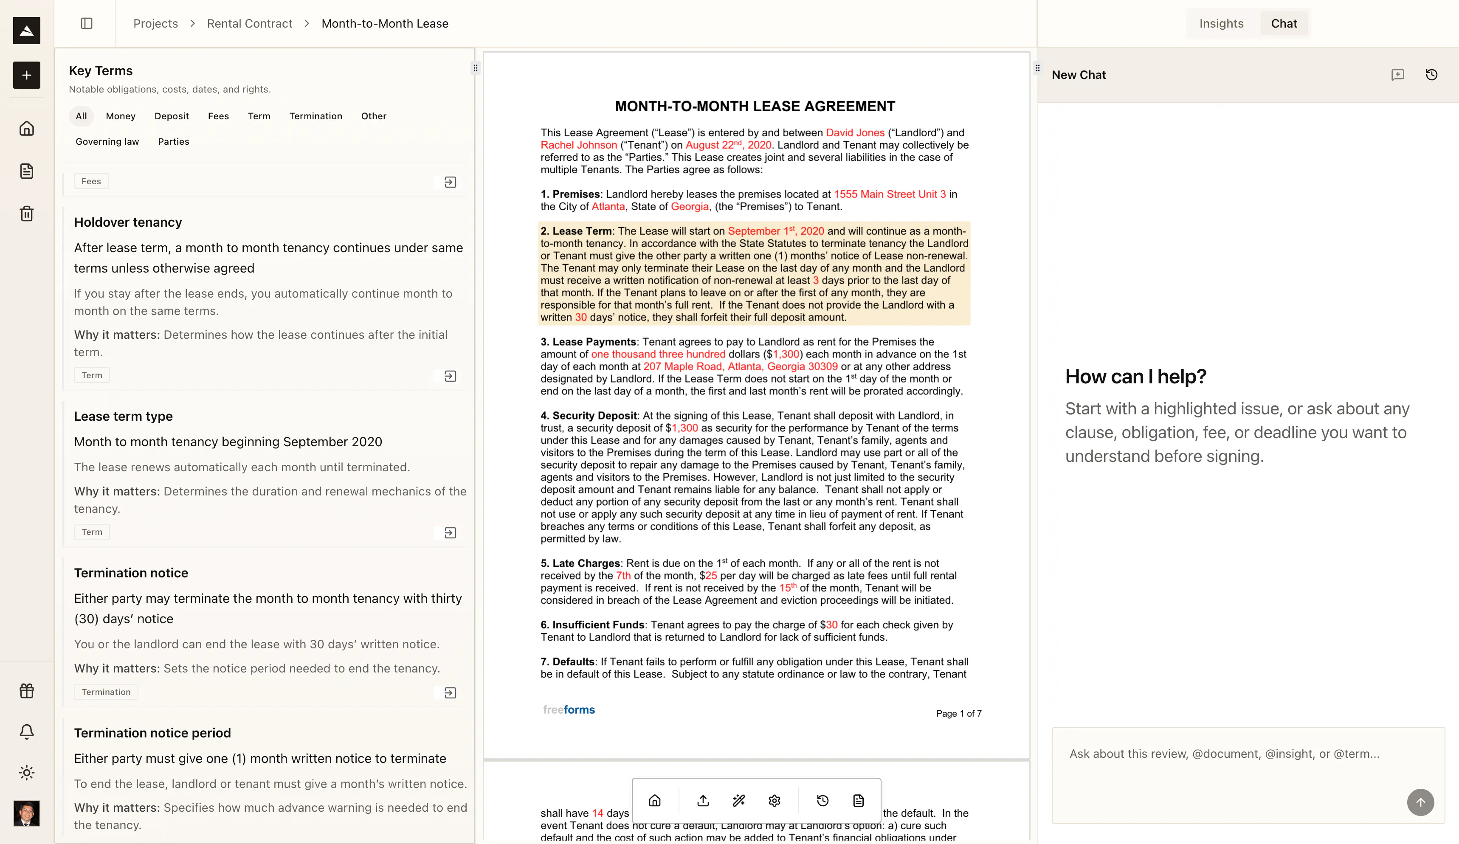
Task: Click the app logo in sidebar
Action: coord(27,30)
